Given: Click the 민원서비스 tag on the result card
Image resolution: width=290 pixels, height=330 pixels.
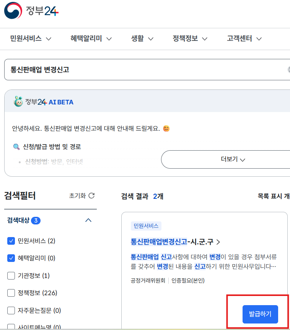Looking at the screenshot, I should coord(146,226).
